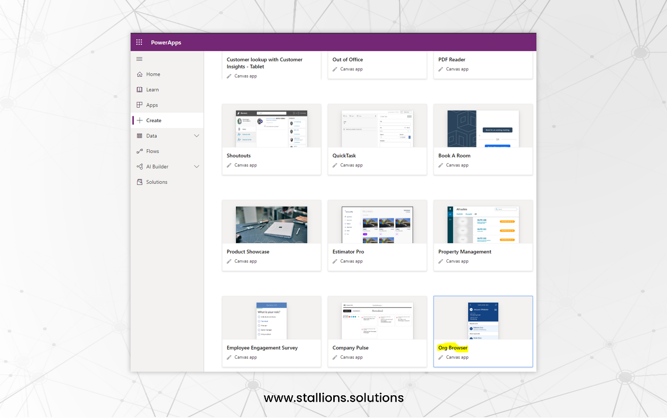Select the Shoutouts preview thumbnail
667x418 pixels.
[x=271, y=129]
